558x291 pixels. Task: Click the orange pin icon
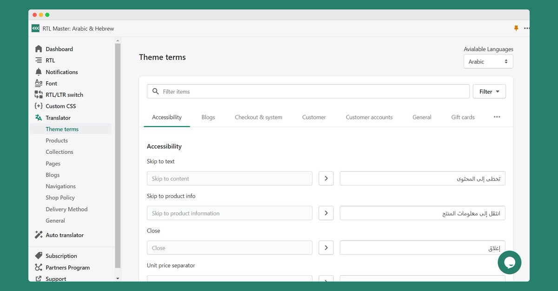click(516, 28)
